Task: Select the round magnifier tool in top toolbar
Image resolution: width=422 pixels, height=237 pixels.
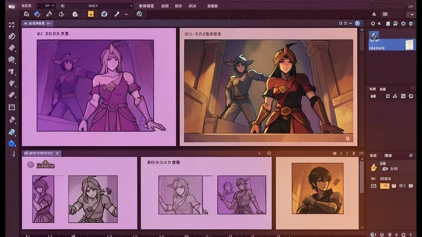Action: [104, 14]
